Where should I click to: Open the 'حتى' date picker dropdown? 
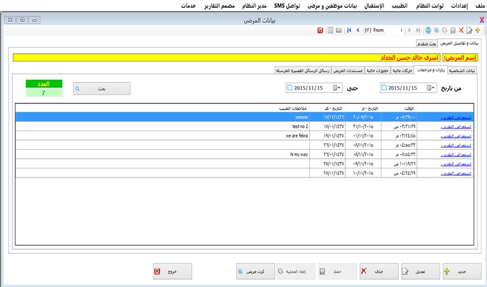(x=336, y=88)
